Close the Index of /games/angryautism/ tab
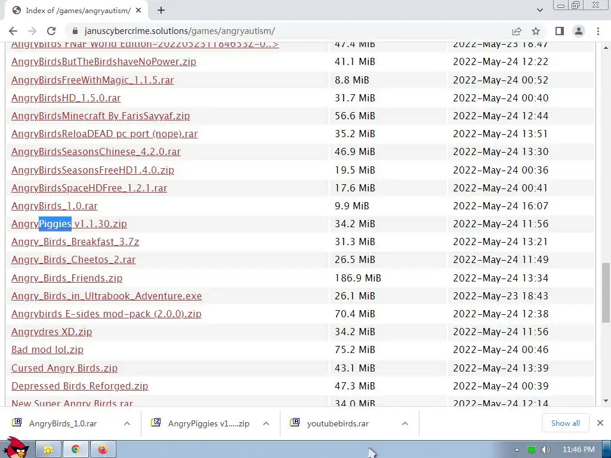611x458 pixels. pyautogui.click(x=138, y=11)
